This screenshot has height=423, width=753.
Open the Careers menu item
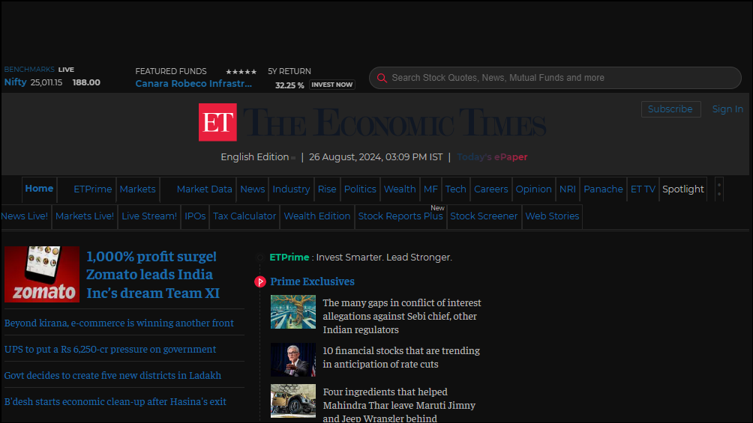[x=490, y=189]
